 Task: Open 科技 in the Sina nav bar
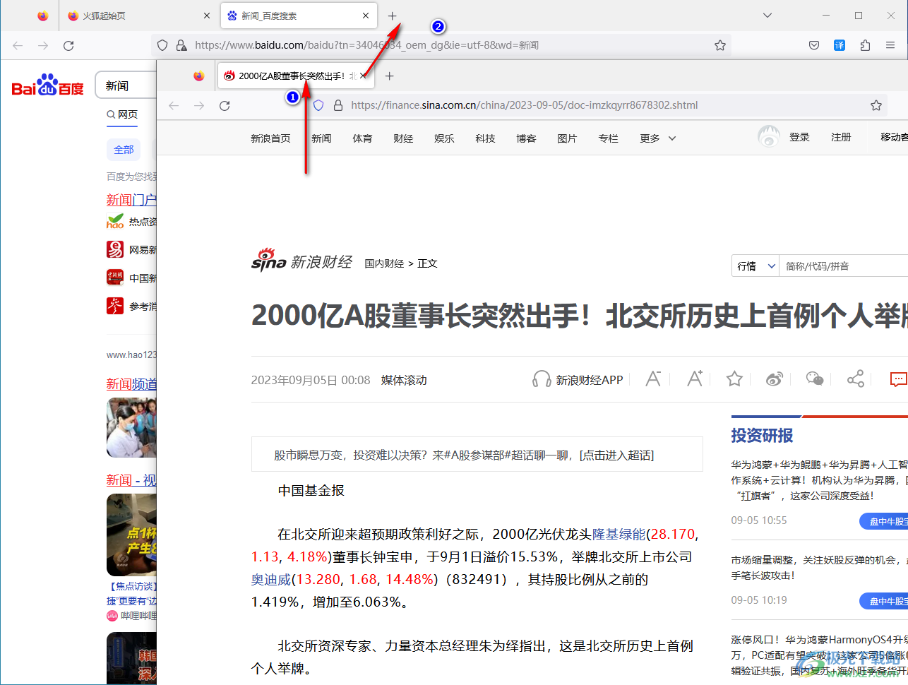[x=485, y=138]
